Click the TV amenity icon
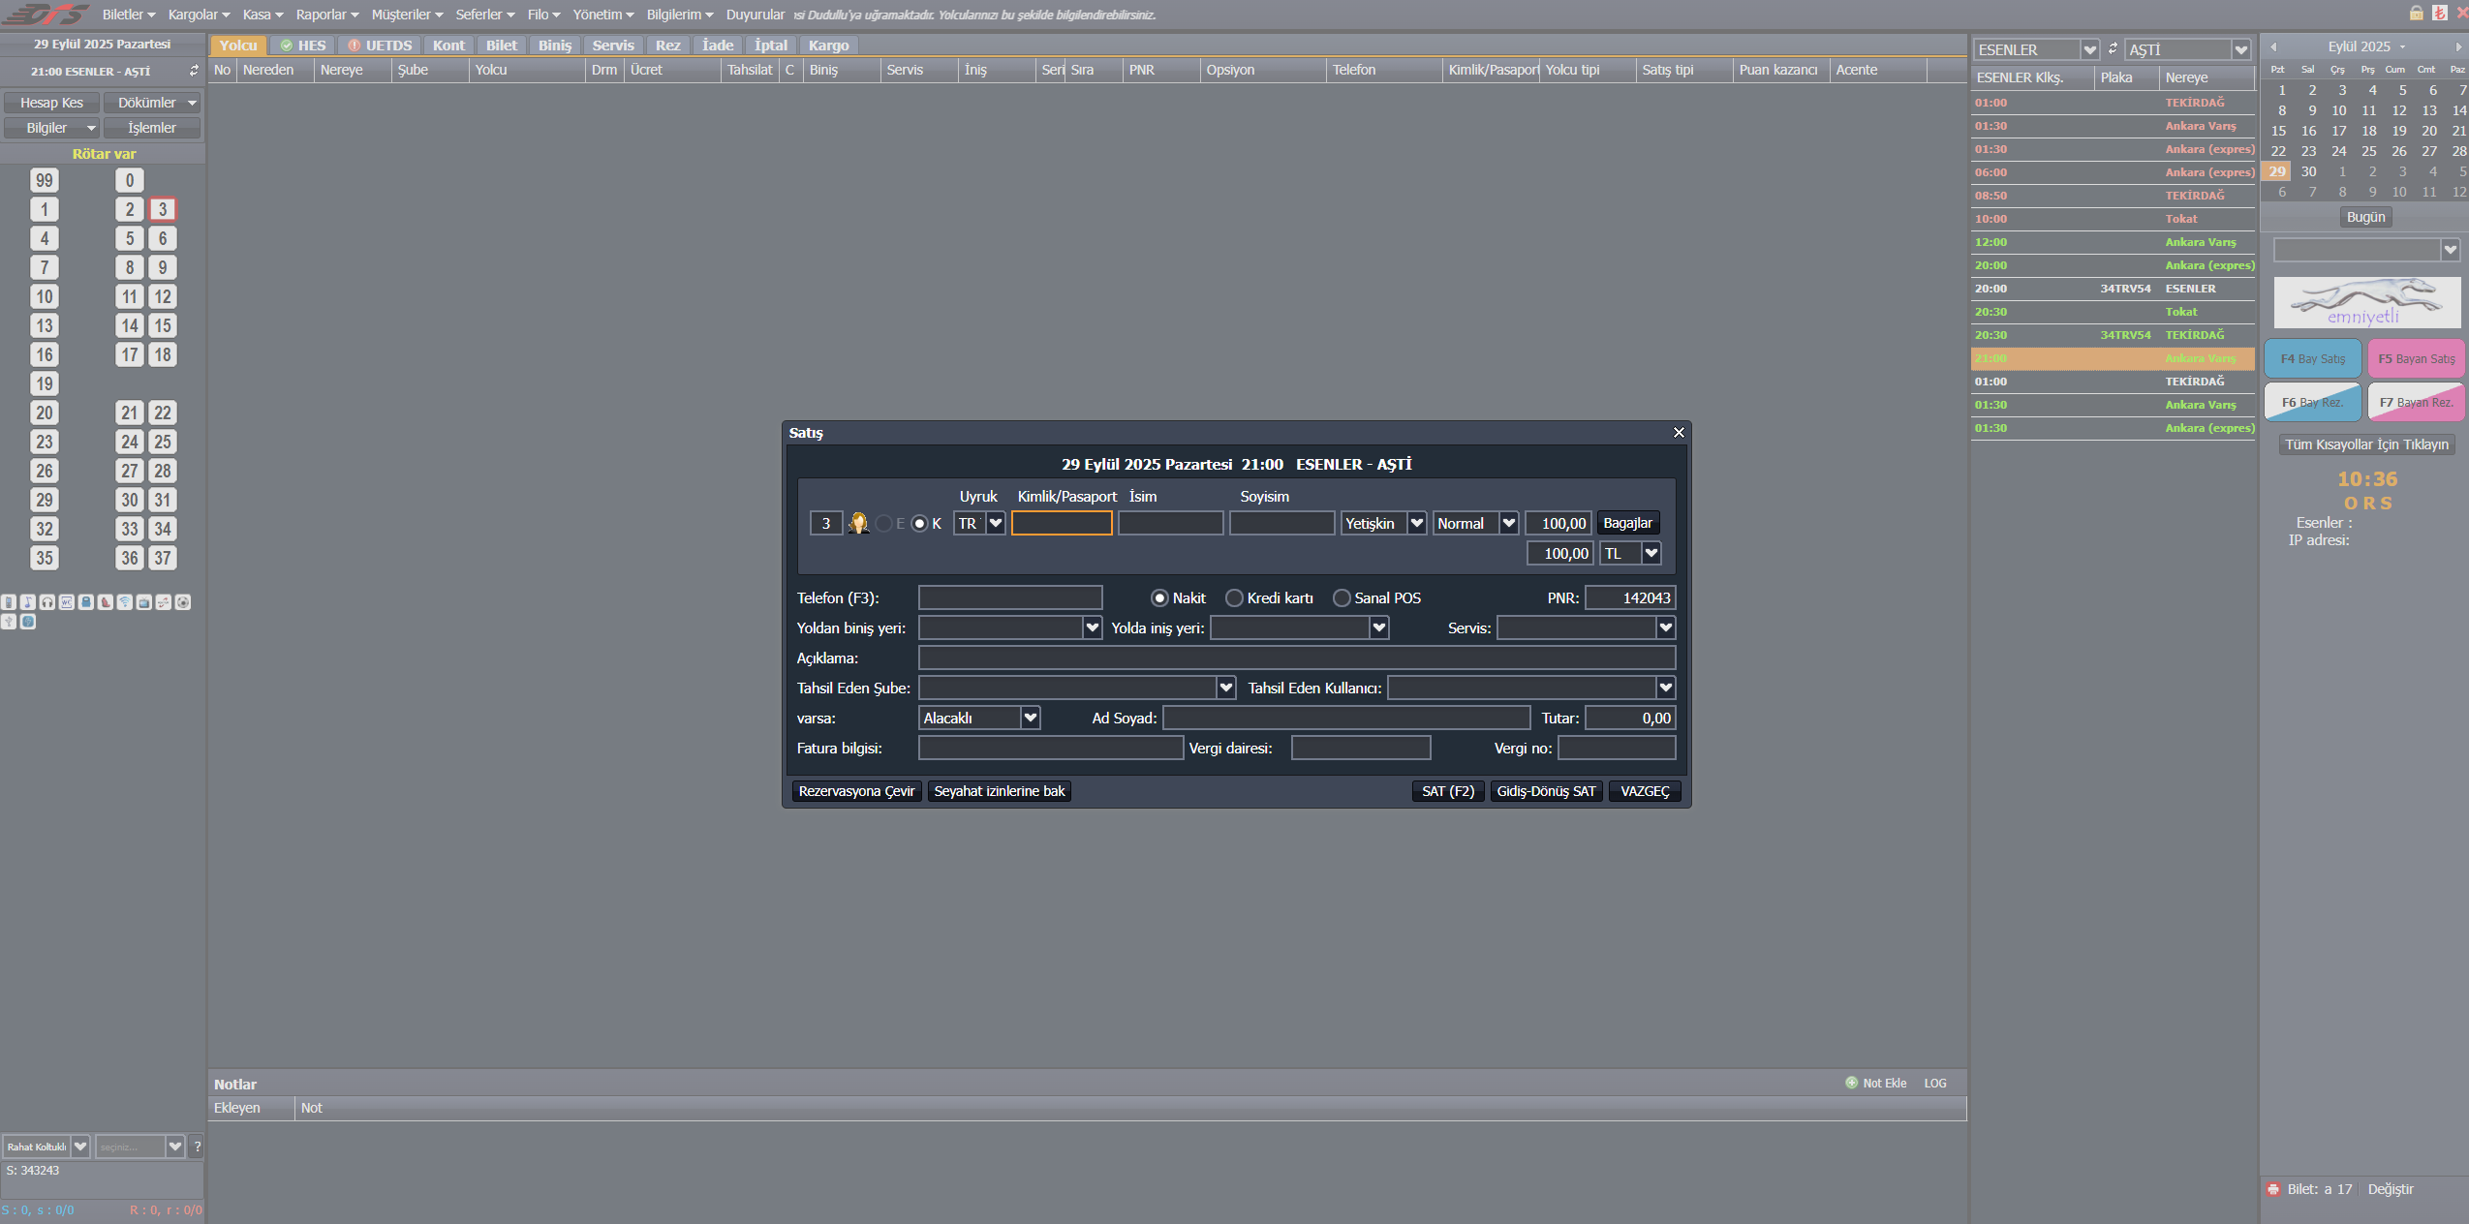Screen dimensions: 2469x1224 (144, 602)
